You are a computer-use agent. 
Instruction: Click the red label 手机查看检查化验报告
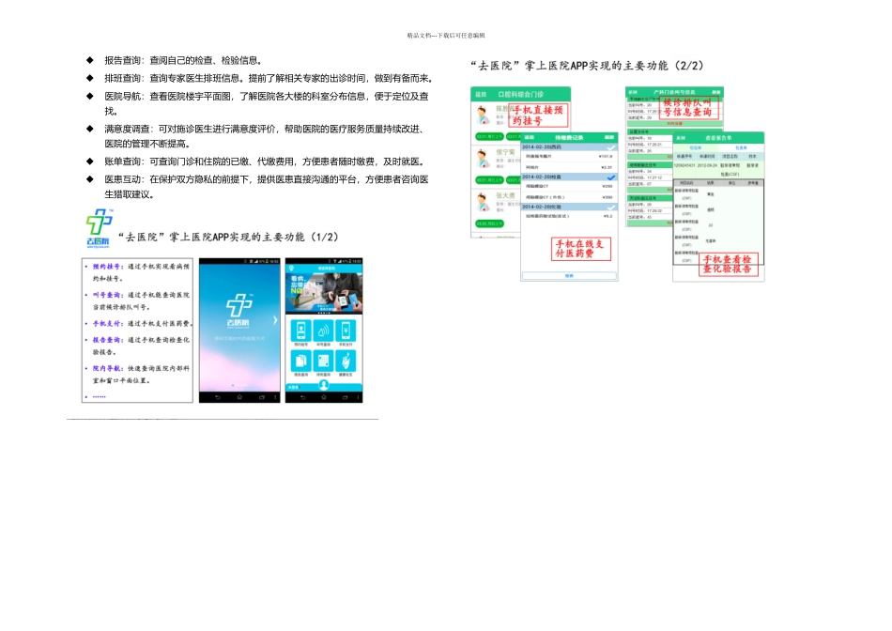point(729,264)
